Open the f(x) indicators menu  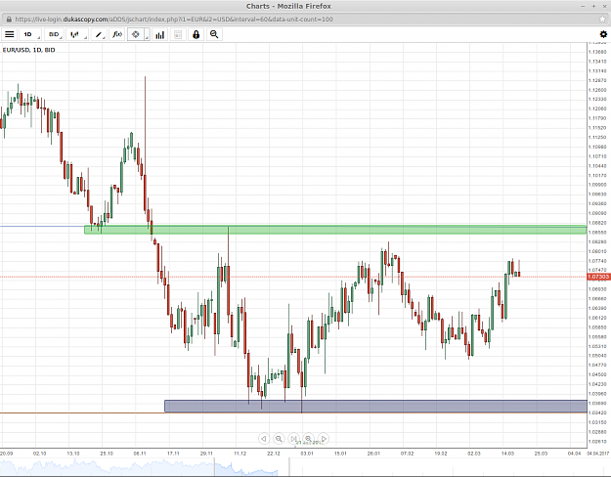pyautogui.click(x=117, y=34)
